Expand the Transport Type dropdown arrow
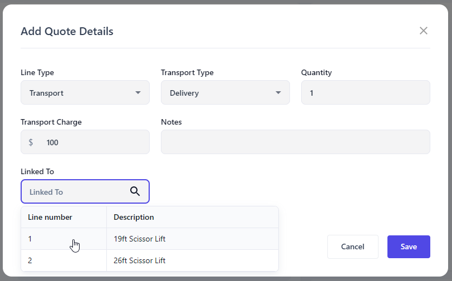Image resolution: width=452 pixels, height=281 pixels. tap(278, 93)
